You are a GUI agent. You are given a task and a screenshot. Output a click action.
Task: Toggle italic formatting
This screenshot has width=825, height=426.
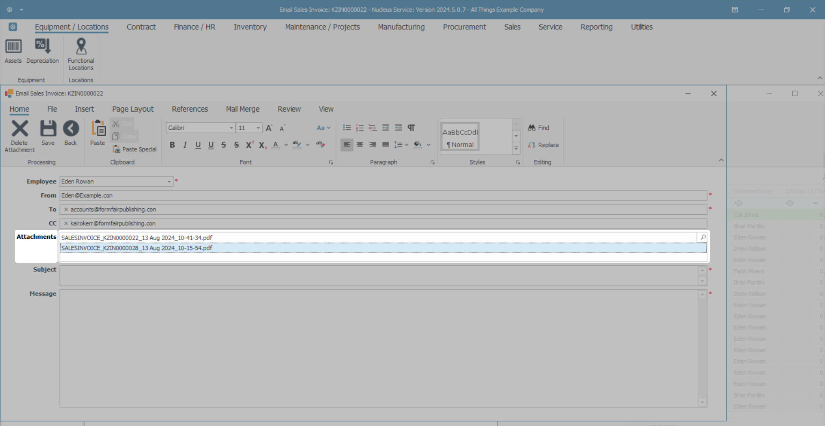(185, 145)
